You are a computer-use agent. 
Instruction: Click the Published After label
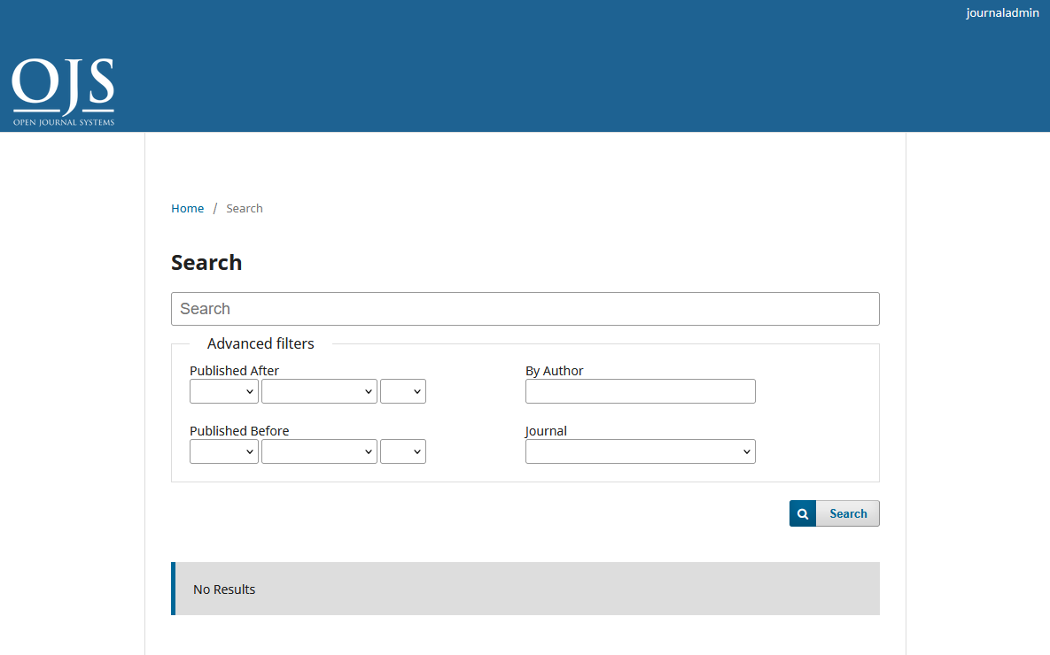(x=234, y=371)
